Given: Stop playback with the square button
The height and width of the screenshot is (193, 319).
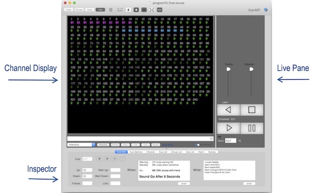Looking at the screenshot, I should [x=252, y=110].
